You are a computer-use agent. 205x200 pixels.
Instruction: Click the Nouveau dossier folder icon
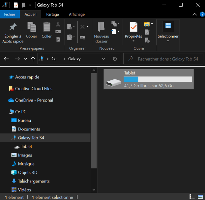pyautogui.click(x=102, y=27)
